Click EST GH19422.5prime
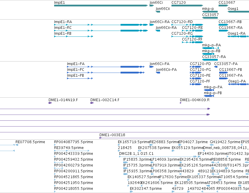The image size is (249, 193). coord(225,142)
